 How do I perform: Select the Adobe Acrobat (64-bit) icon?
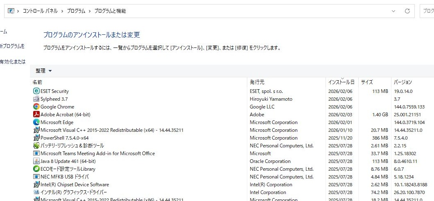36,115
